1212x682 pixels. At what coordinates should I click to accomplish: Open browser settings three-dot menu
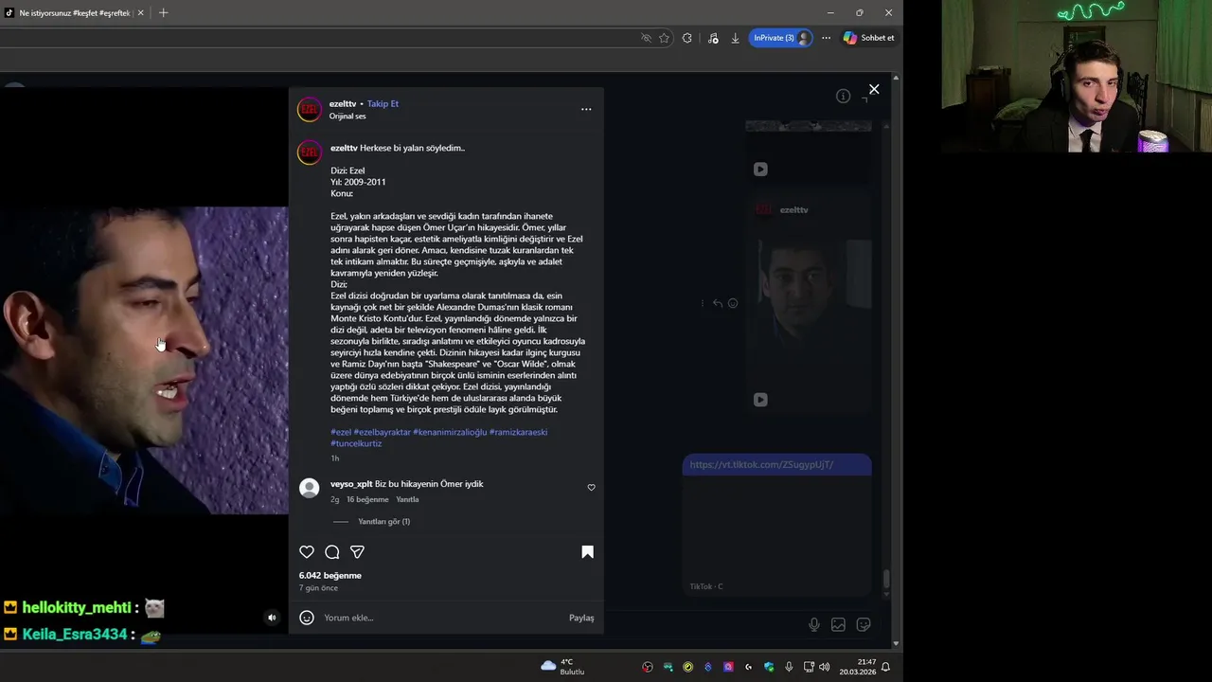click(826, 38)
